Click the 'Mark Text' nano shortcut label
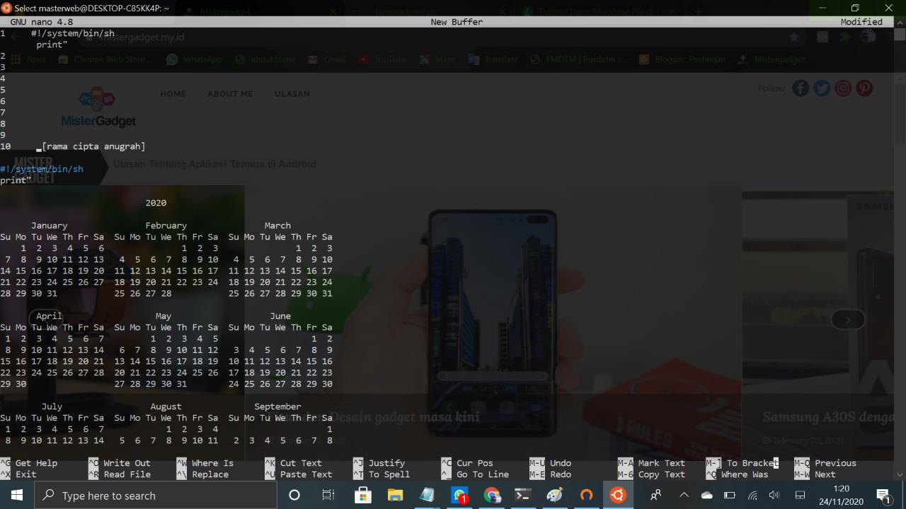 coord(661,463)
